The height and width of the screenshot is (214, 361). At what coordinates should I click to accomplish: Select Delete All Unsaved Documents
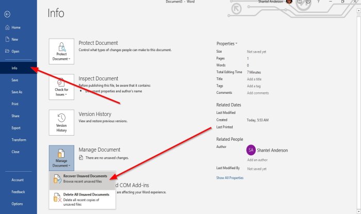click(x=82, y=199)
